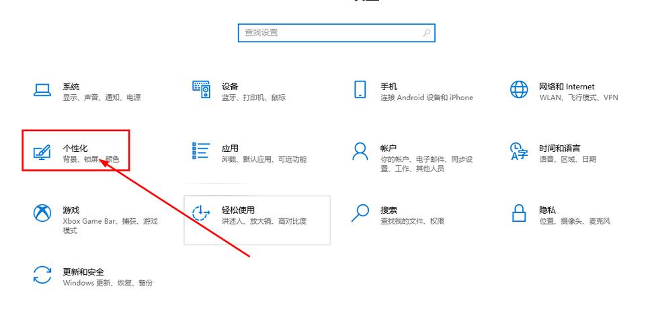Screen dimensions: 658x336
Task: Open the Network globe icon
Action: [519, 89]
